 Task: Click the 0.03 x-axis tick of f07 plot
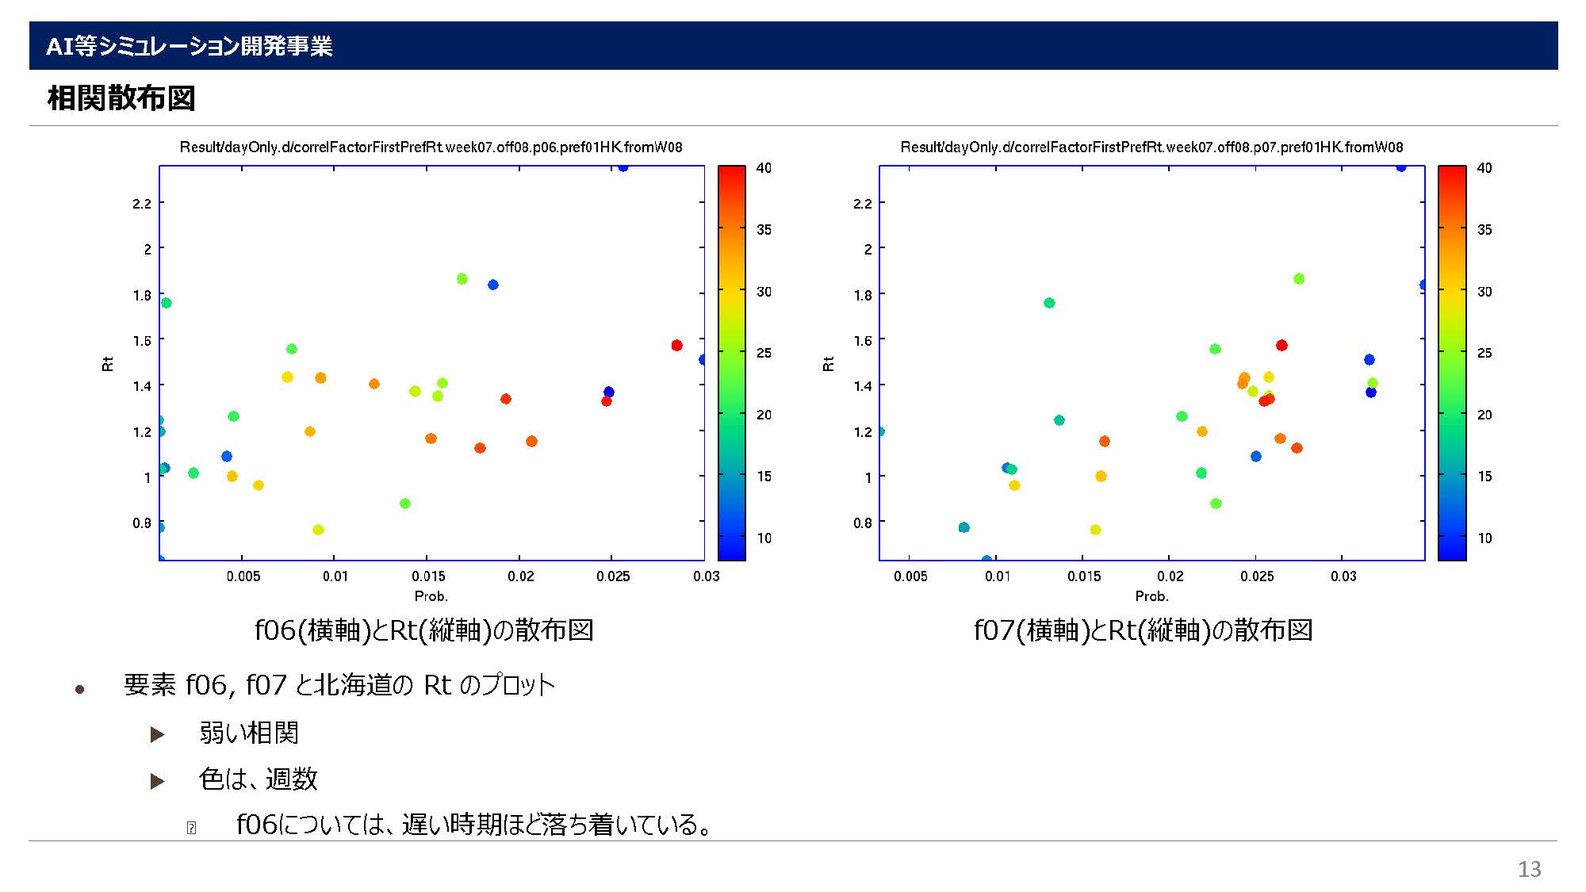pos(1343,576)
